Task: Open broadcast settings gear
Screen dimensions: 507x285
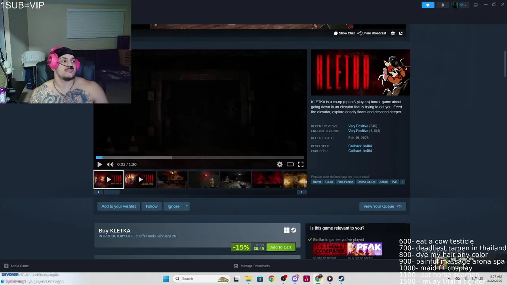Action: [393, 33]
